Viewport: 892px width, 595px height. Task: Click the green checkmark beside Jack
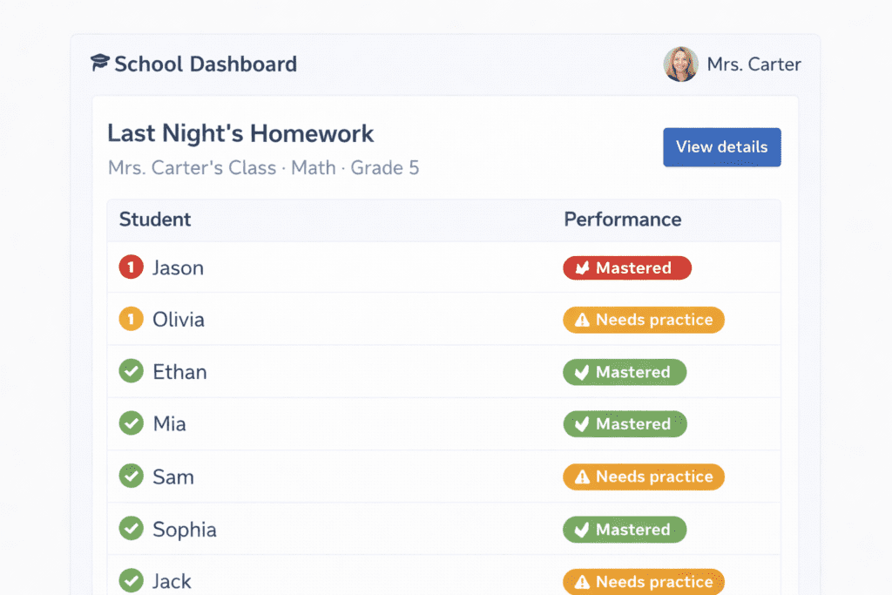pyautogui.click(x=131, y=580)
